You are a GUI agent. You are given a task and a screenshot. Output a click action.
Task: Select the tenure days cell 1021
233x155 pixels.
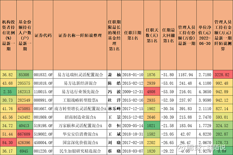click(x=152, y=126)
